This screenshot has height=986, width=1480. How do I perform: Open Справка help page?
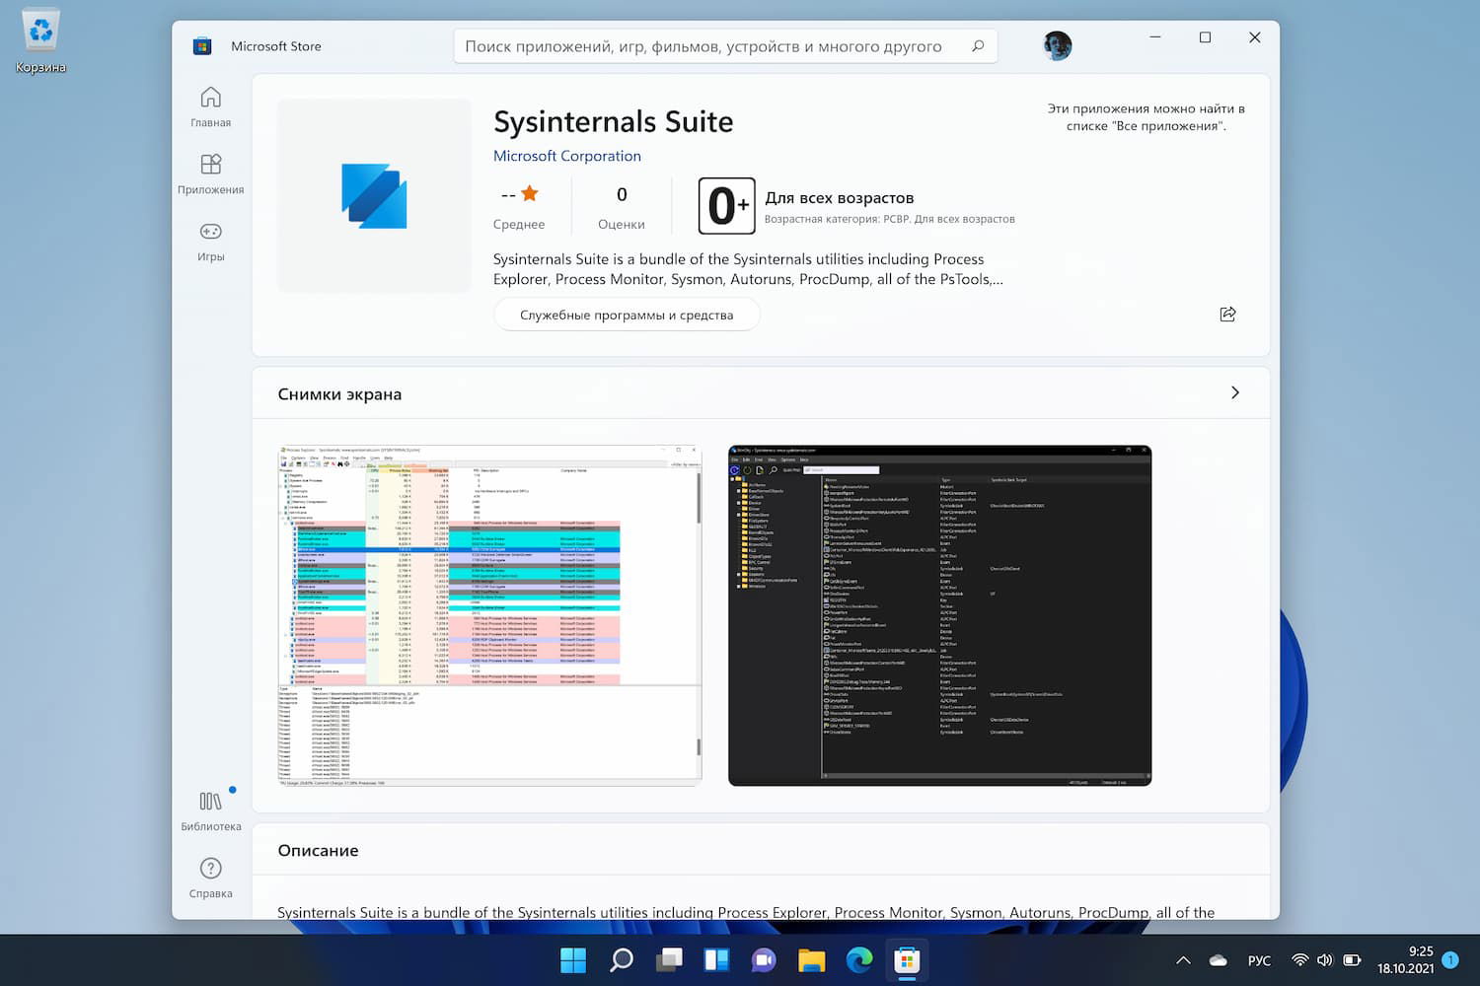point(210,879)
